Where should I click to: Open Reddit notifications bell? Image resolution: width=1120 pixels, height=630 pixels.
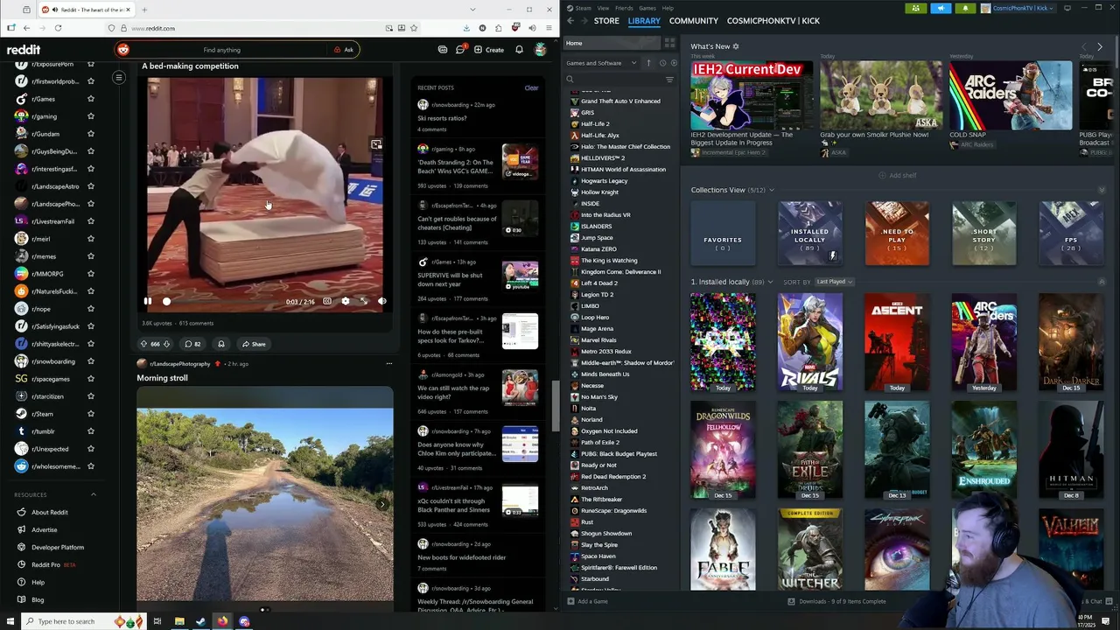[519, 50]
